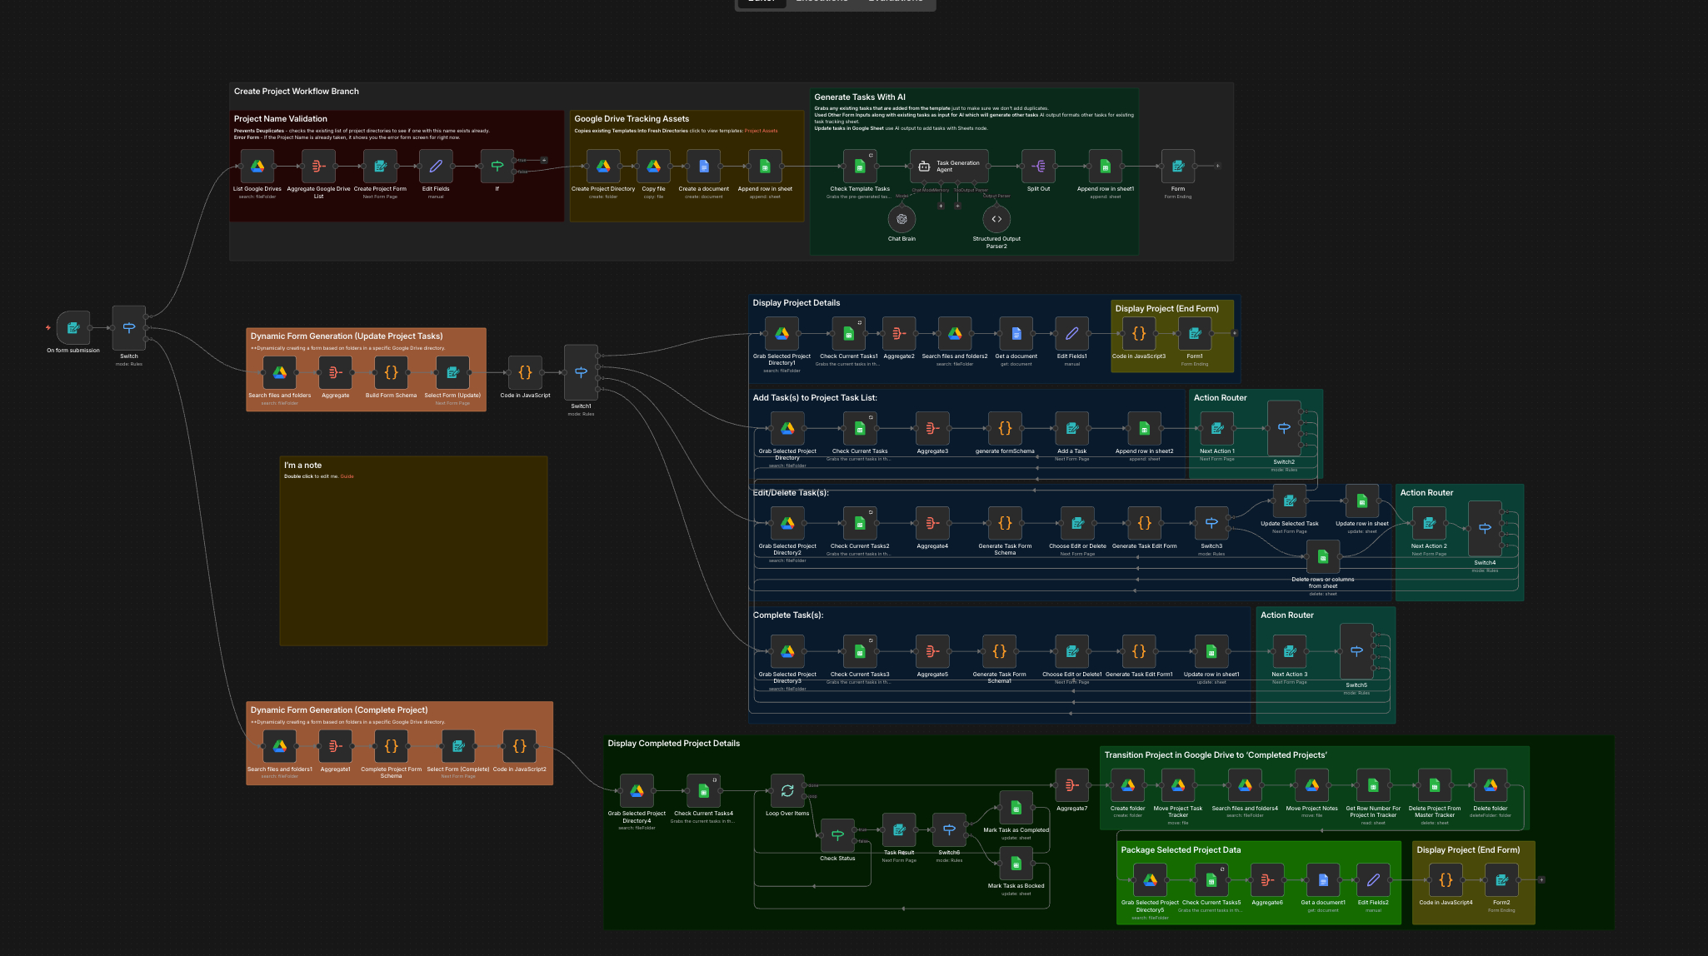Click the Create Project Directory node
Image resolution: width=1708 pixels, height=956 pixels.
603,165
